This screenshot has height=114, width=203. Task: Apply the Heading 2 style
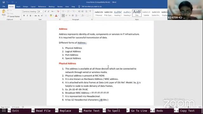[127, 13]
